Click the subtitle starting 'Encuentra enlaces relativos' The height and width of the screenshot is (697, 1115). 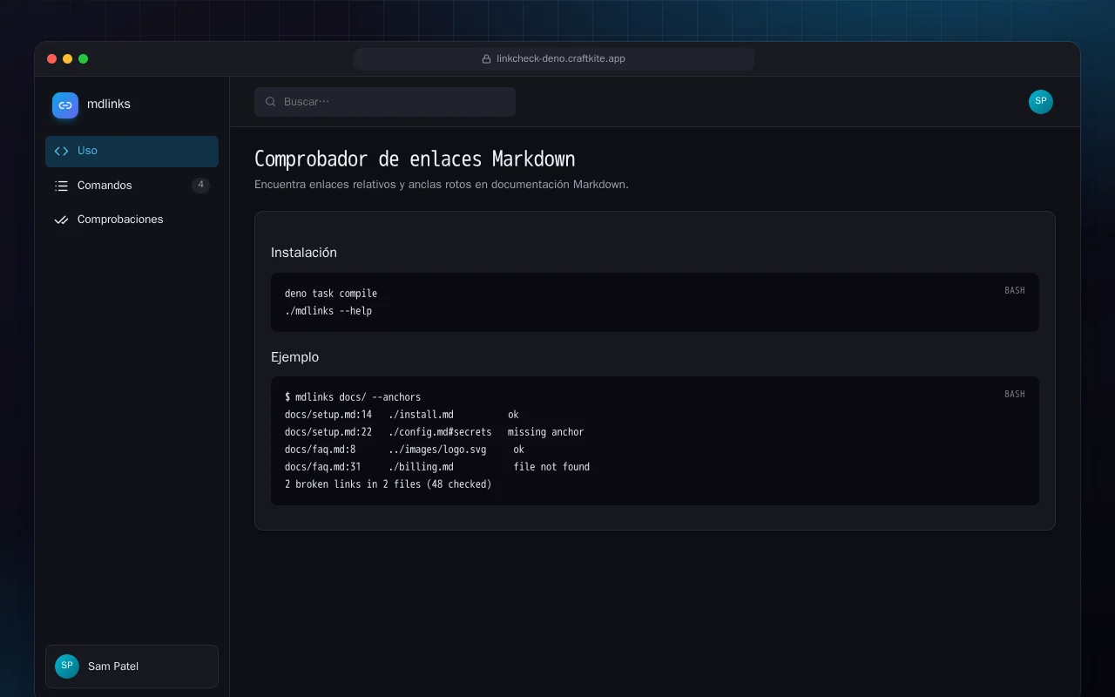(442, 185)
